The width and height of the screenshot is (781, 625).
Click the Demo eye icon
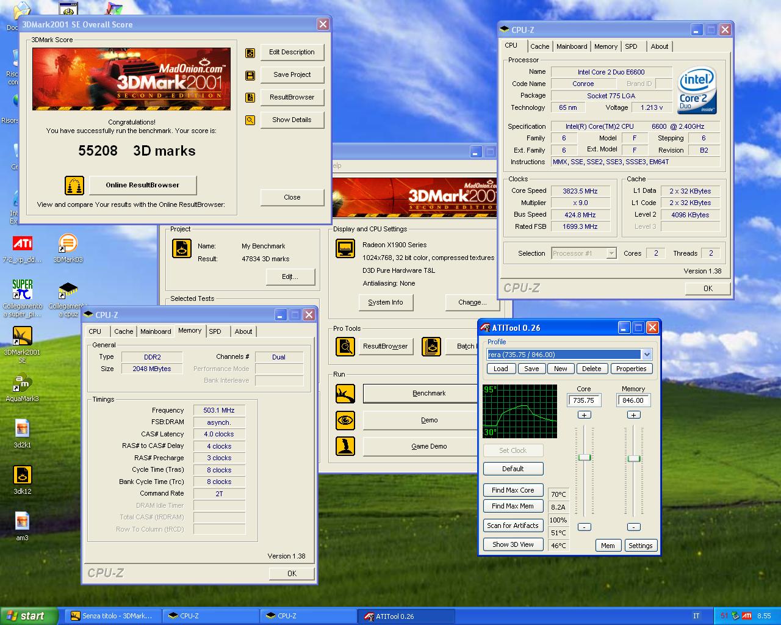pyautogui.click(x=345, y=420)
